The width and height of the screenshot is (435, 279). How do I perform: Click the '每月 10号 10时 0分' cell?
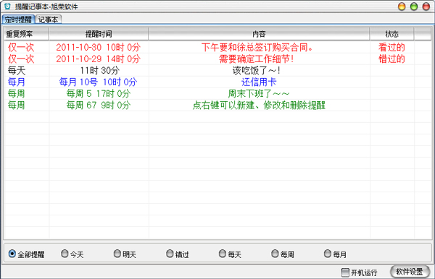98,82
